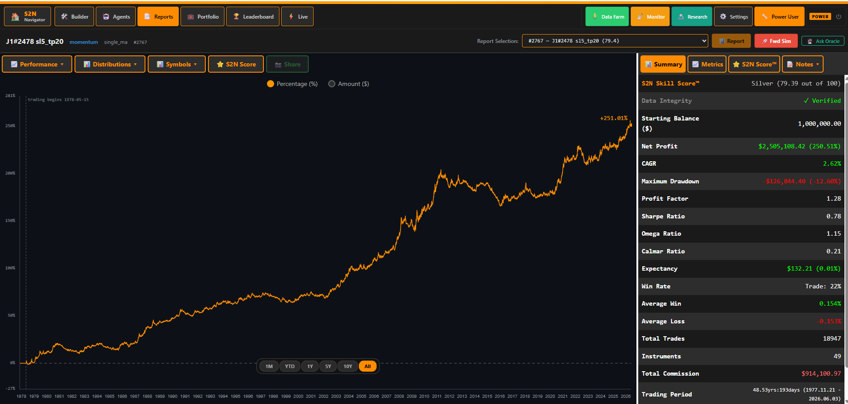Viewport: 848px width, 404px height.
Task: Click the Total Trades value 18947
Action: [832, 338]
